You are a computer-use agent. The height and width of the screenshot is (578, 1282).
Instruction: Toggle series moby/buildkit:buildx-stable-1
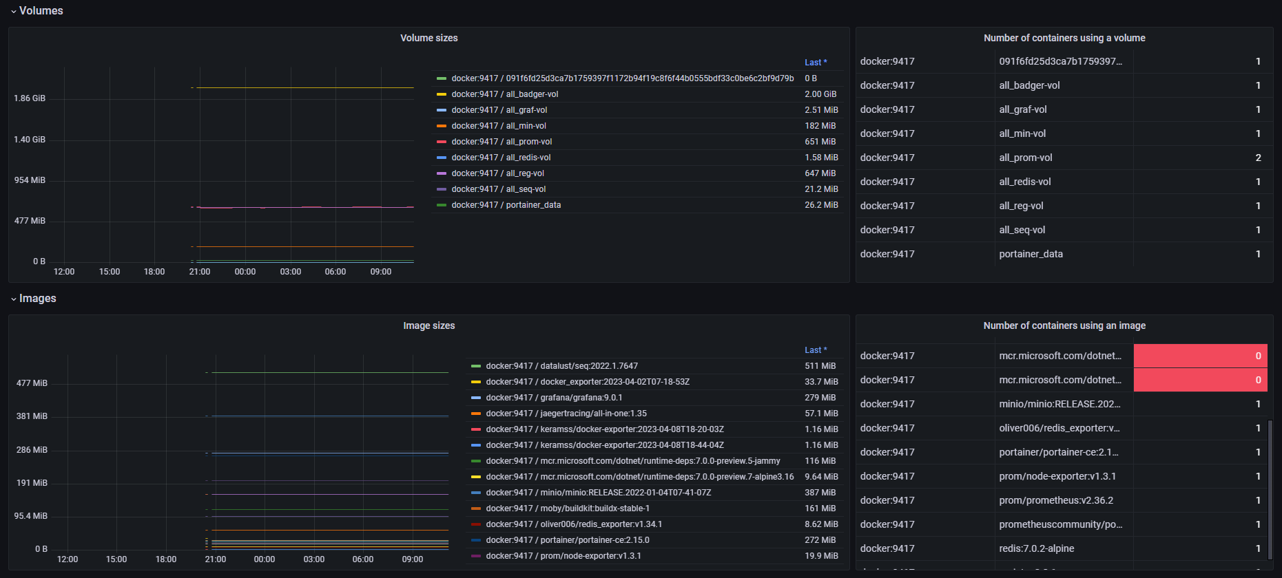[568, 509]
